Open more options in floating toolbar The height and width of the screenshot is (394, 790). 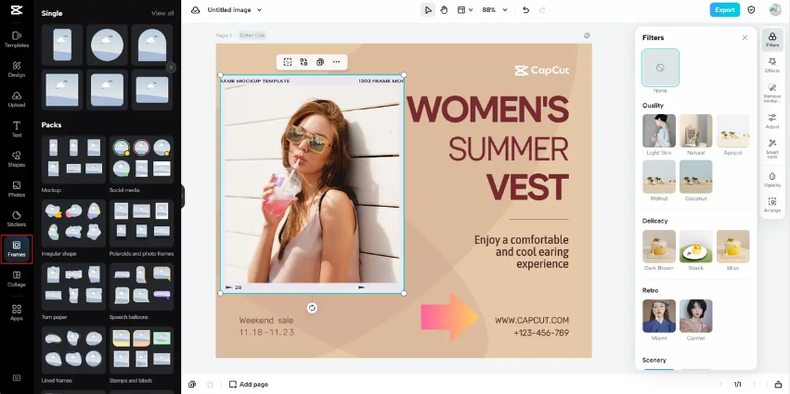coord(337,62)
